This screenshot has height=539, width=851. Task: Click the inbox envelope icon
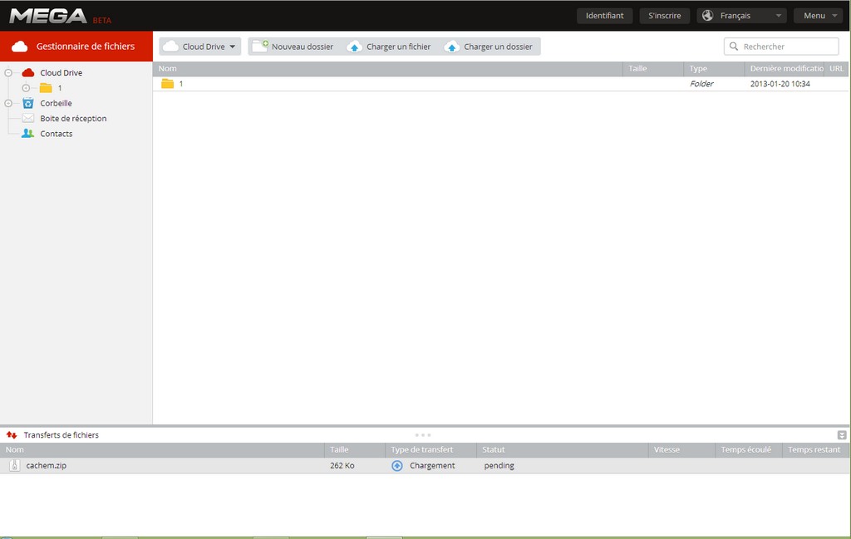28,118
